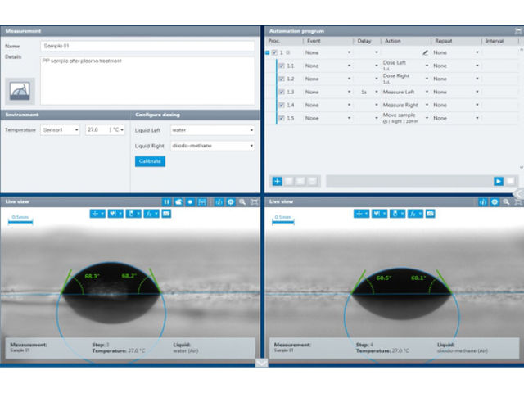Toggle the checkbox for step 1.3
The height and width of the screenshot is (393, 524).
tap(282, 92)
